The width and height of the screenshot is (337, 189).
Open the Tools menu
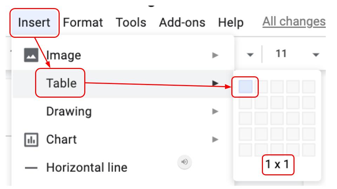[x=131, y=22]
